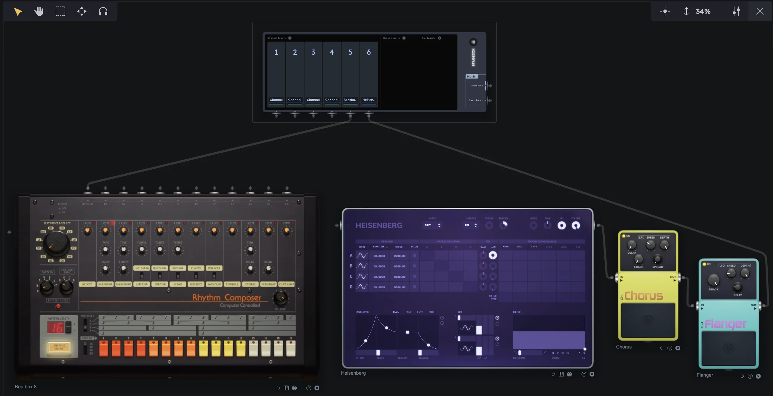Activate the marquee selection tool
The image size is (773, 396).
pos(60,11)
